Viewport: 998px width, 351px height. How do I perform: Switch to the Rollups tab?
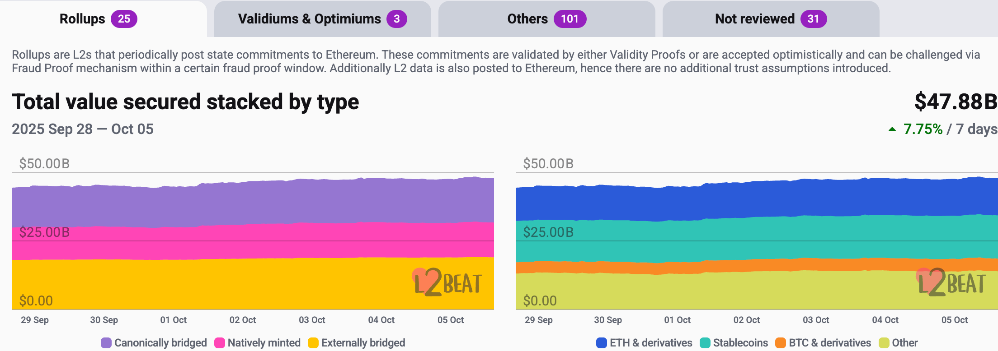click(98, 19)
